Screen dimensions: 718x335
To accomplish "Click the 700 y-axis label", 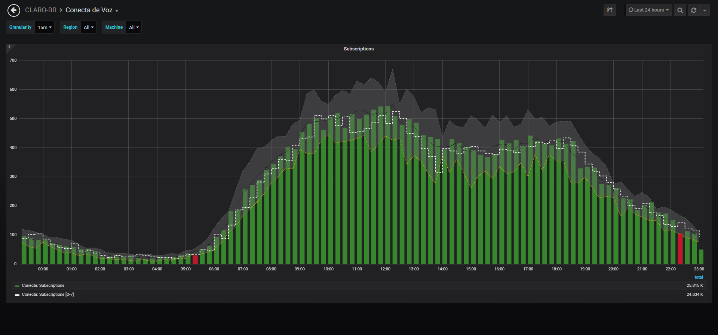I will tap(13, 61).
